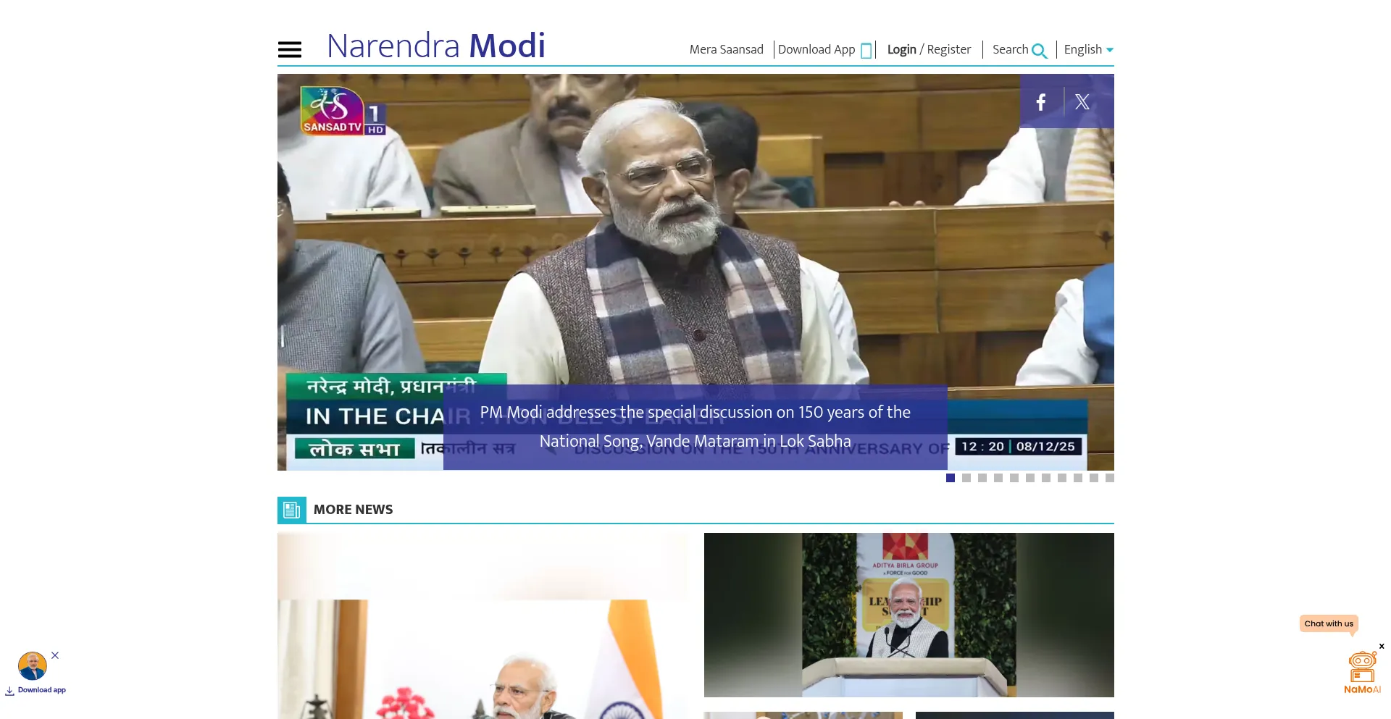Select the last carousel slide dot

[1110, 478]
